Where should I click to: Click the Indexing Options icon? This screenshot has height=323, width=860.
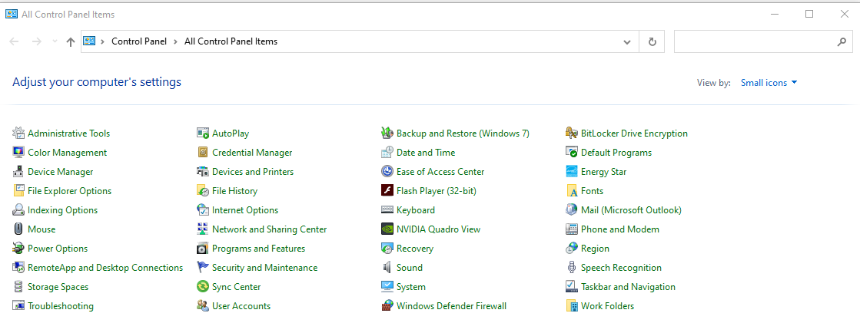click(x=18, y=209)
